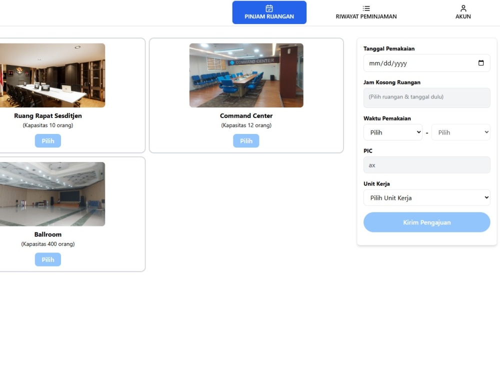Expand the start time Pilih dropdown
The width and height of the screenshot is (500, 375).
pyautogui.click(x=393, y=132)
